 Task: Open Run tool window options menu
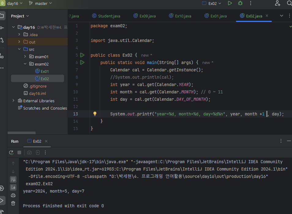click(x=281, y=141)
